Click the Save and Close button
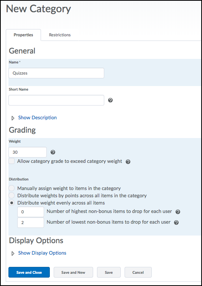202x286 pixels. 29,272
